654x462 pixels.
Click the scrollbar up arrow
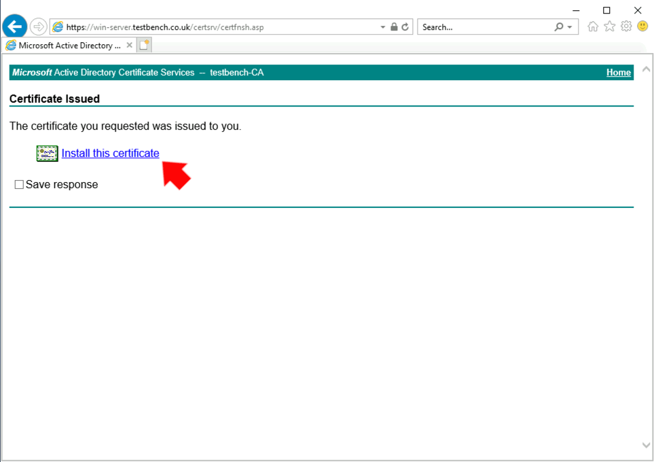(x=646, y=70)
